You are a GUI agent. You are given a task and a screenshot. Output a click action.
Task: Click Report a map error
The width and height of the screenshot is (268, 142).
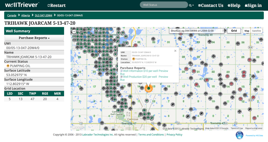pyautogui.click(x=254, y=128)
